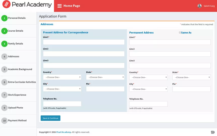Screen dimensions: 217x136
Task: Open Pearl Academy footer link
Action: 64,132
